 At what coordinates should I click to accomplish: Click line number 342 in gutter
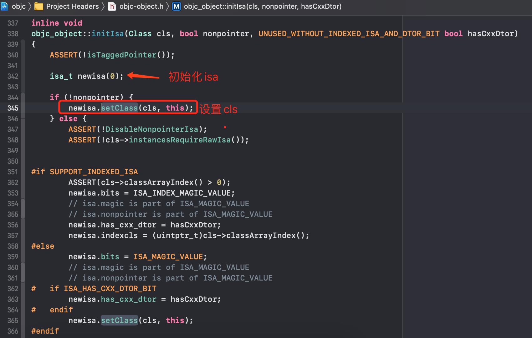pos(13,76)
